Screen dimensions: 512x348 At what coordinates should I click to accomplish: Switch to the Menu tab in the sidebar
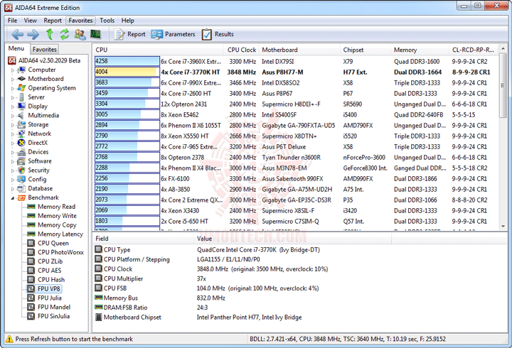click(x=16, y=48)
